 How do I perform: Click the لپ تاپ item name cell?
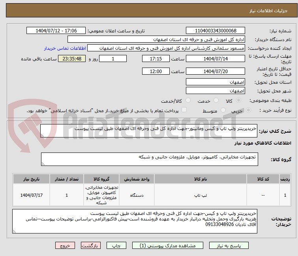[201, 195]
